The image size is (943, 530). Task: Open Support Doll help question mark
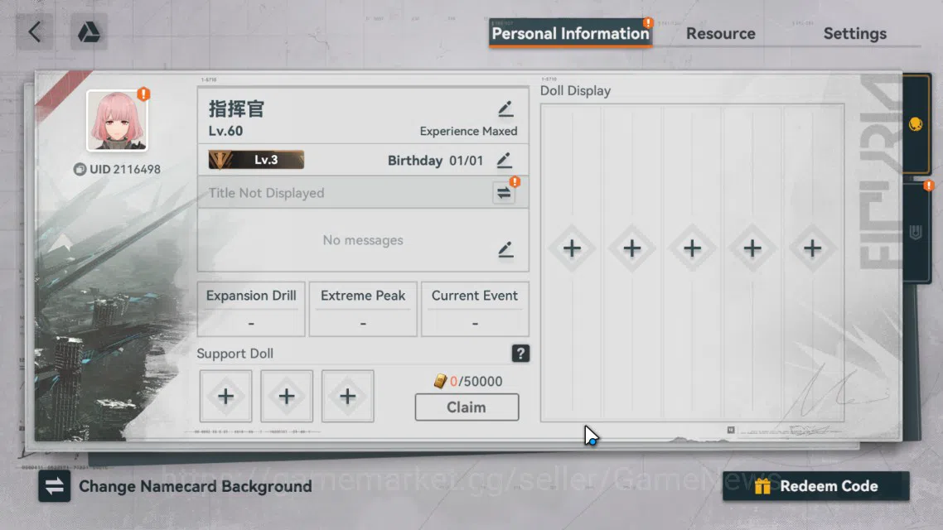pos(520,354)
